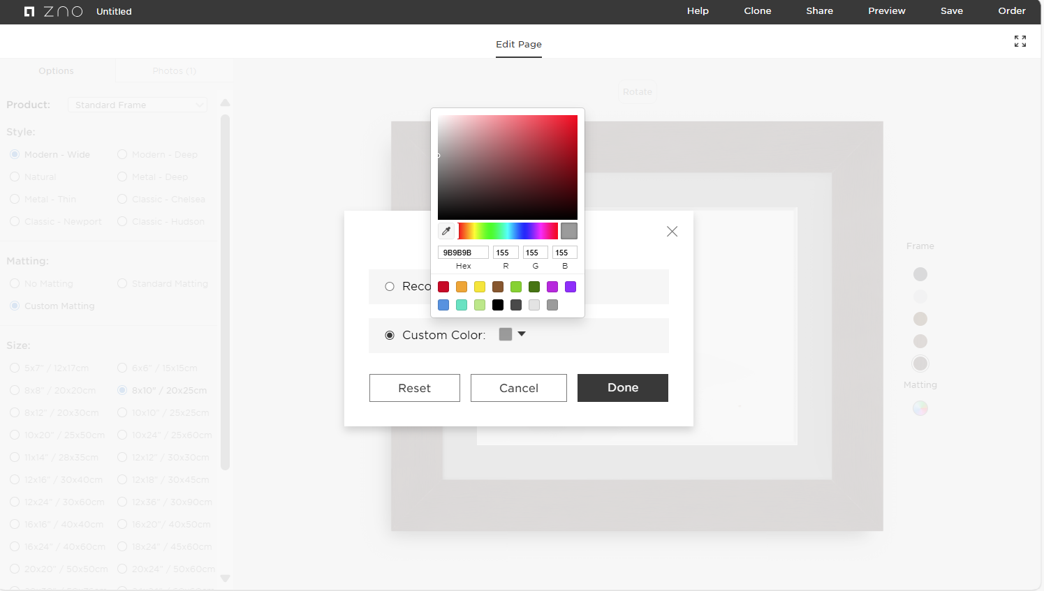The height and width of the screenshot is (591, 1044).
Task: Toggle fullscreen with the expand icon
Action: click(x=1020, y=41)
